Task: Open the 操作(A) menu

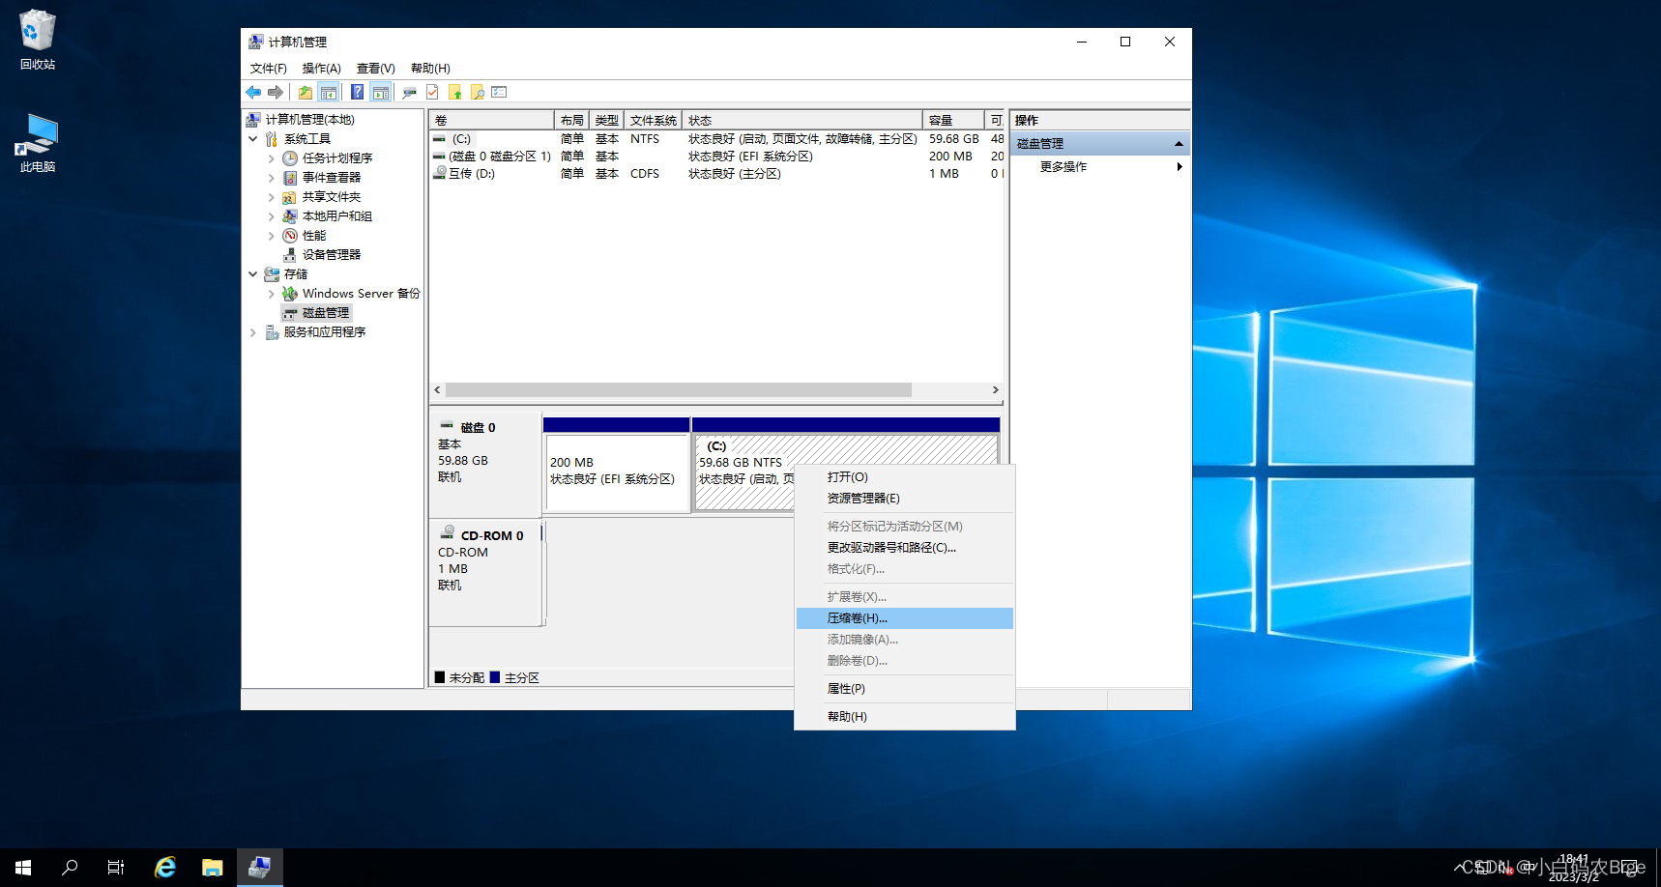Action: point(322,69)
